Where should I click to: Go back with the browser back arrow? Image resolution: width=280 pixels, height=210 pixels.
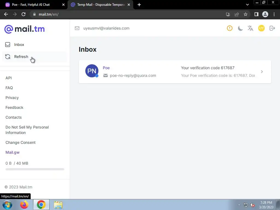(6, 14)
